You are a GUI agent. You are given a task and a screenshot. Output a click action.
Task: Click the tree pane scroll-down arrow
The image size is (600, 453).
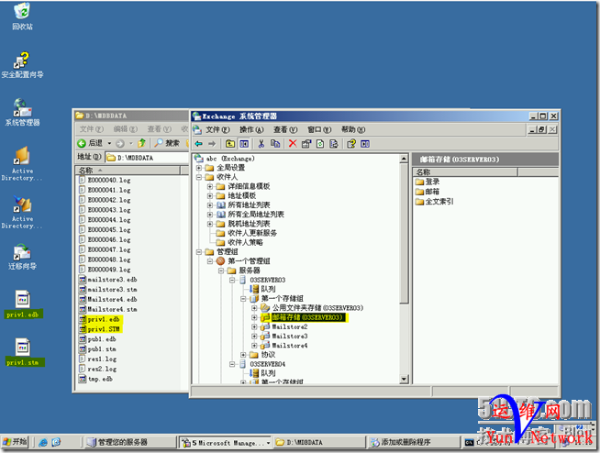click(404, 379)
